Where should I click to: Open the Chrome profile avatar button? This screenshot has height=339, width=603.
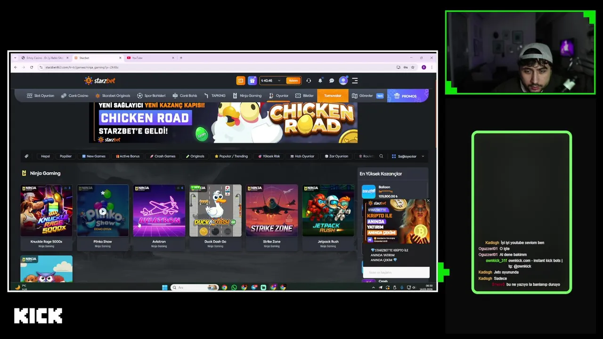(424, 67)
